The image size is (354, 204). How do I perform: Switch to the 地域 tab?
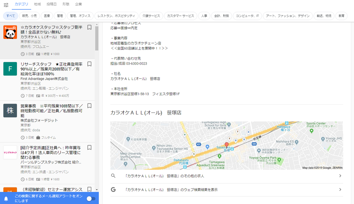tap(37, 4)
